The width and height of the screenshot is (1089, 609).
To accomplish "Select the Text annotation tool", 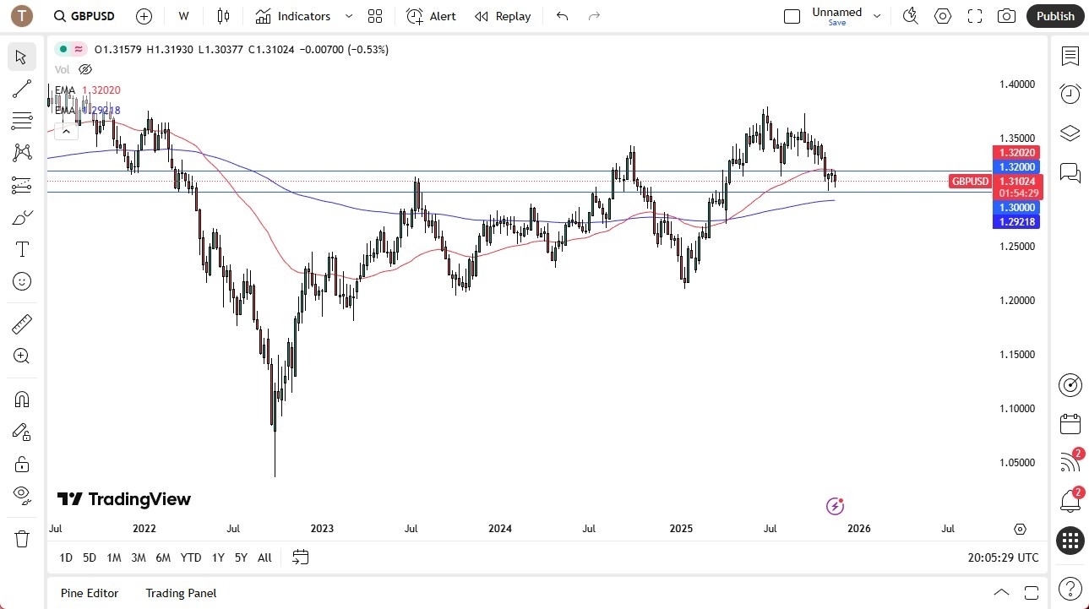I will [x=21, y=248].
